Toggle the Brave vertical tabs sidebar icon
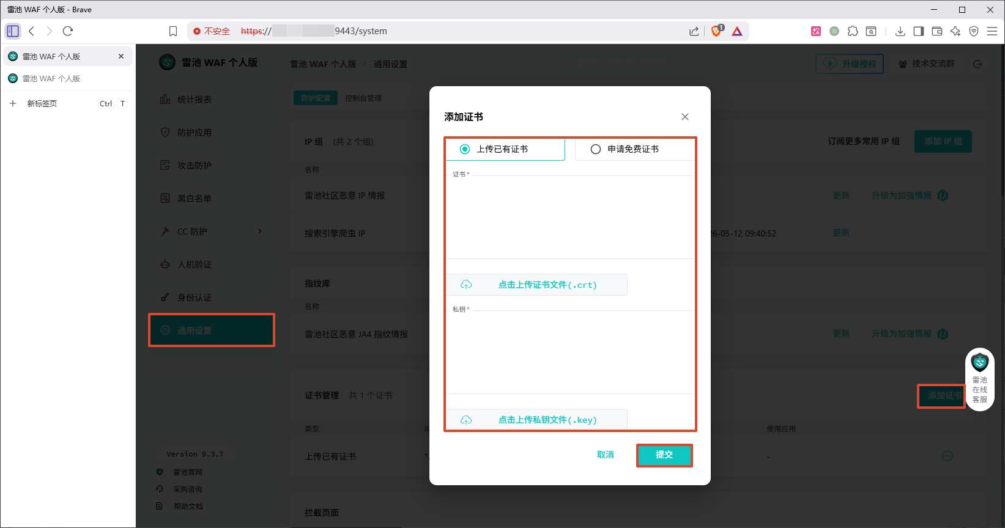 (x=13, y=31)
